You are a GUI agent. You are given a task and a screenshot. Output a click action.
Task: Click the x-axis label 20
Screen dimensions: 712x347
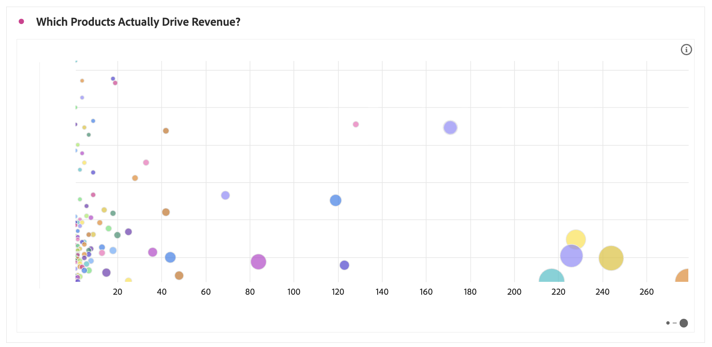[118, 292]
